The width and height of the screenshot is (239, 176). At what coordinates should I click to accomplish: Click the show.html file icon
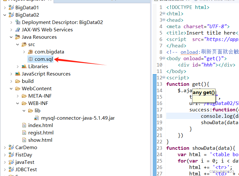click(x=24, y=140)
